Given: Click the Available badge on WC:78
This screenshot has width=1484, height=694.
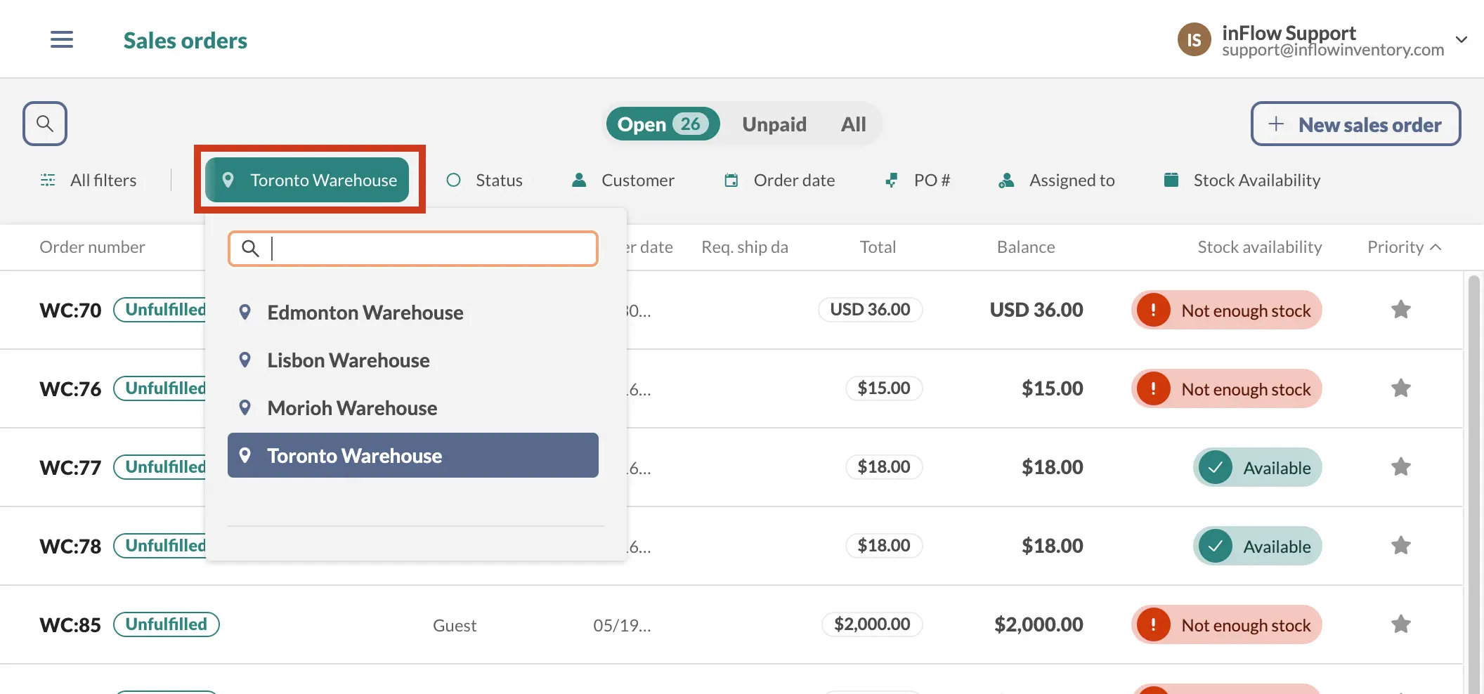Looking at the screenshot, I should coord(1257,546).
